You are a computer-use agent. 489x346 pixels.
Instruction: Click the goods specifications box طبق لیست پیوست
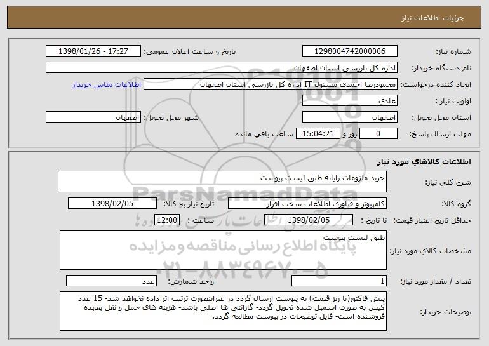pos(223,250)
